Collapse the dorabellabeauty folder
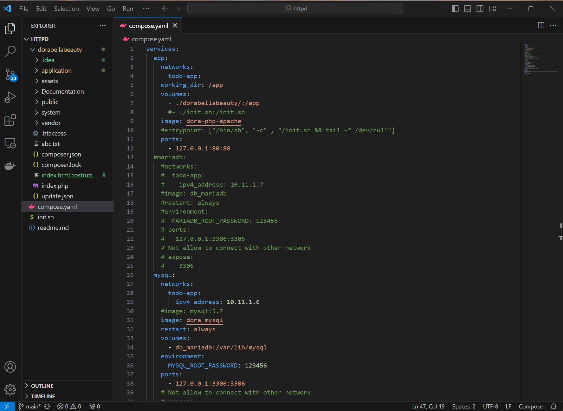563x411 pixels. tap(60, 50)
